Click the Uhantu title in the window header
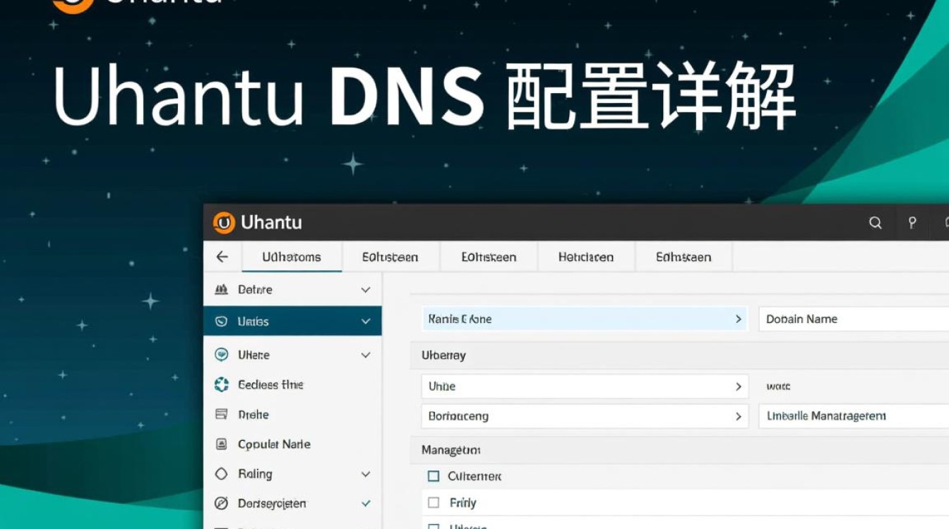 pos(271,222)
